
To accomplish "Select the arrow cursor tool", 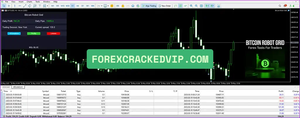I will point(4,6).
